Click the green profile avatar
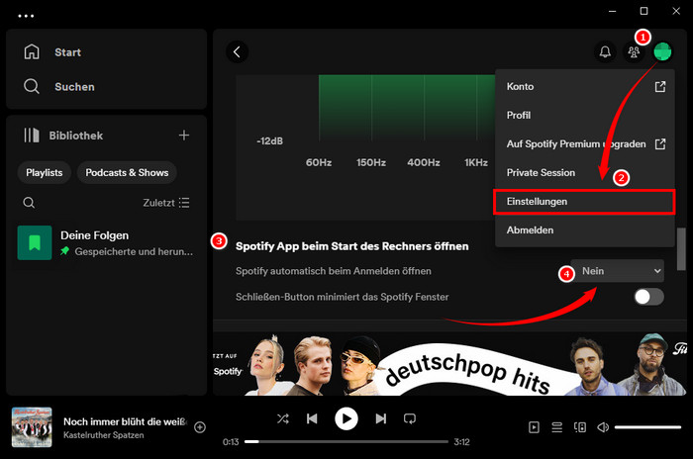 [x=662, y=52]
